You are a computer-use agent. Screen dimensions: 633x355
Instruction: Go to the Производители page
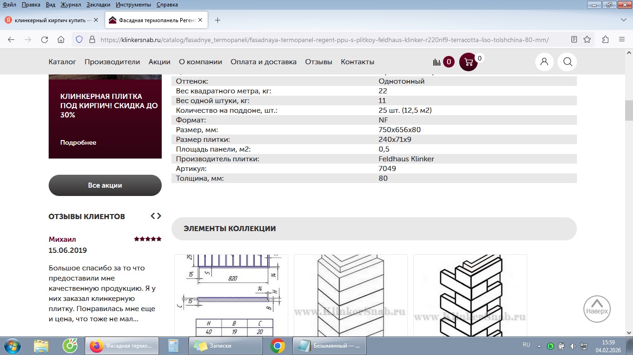(112, 62)
